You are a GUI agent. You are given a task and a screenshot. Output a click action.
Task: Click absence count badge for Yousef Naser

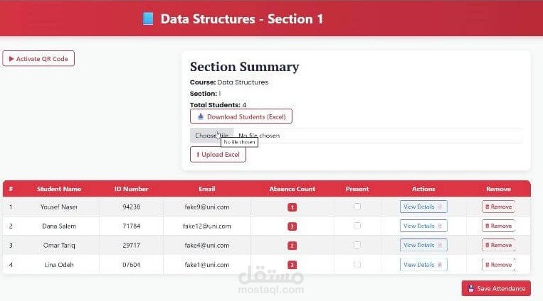[x=292, y=207]
